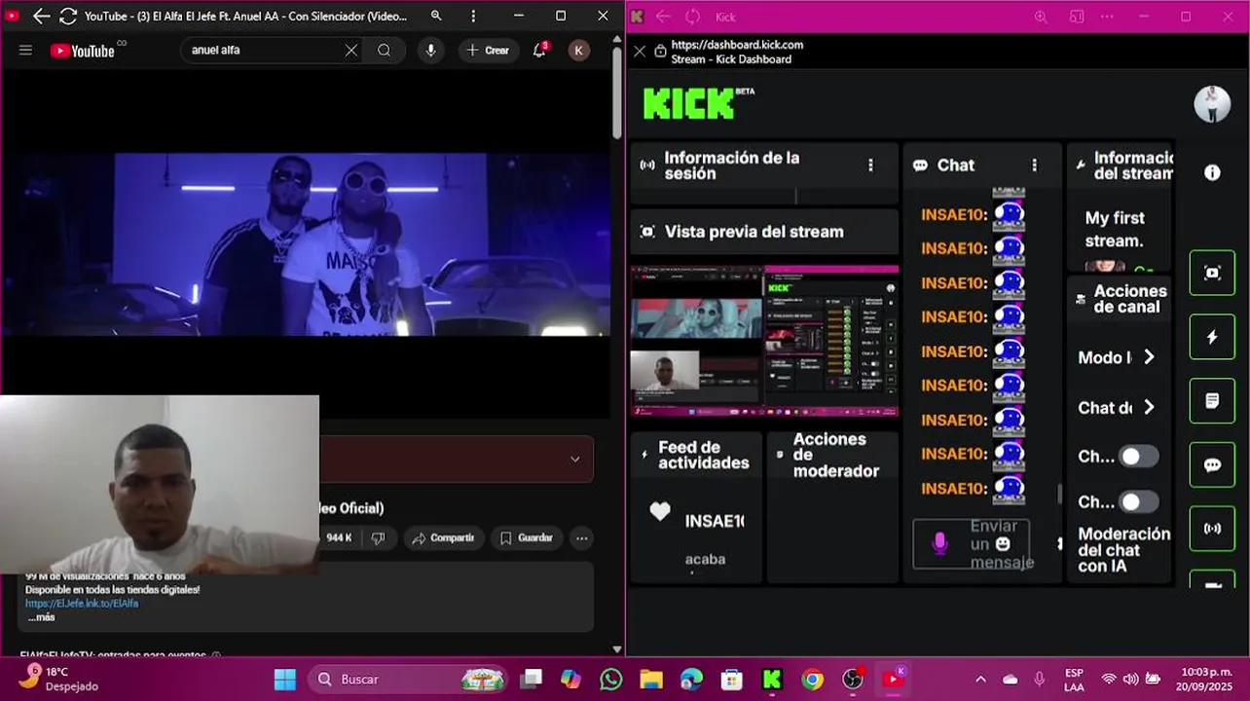Expand the description with ...más
Image resolution: width=1250 pixels, height=701 pixels.
pyautogui.click(x=41, y=617)
